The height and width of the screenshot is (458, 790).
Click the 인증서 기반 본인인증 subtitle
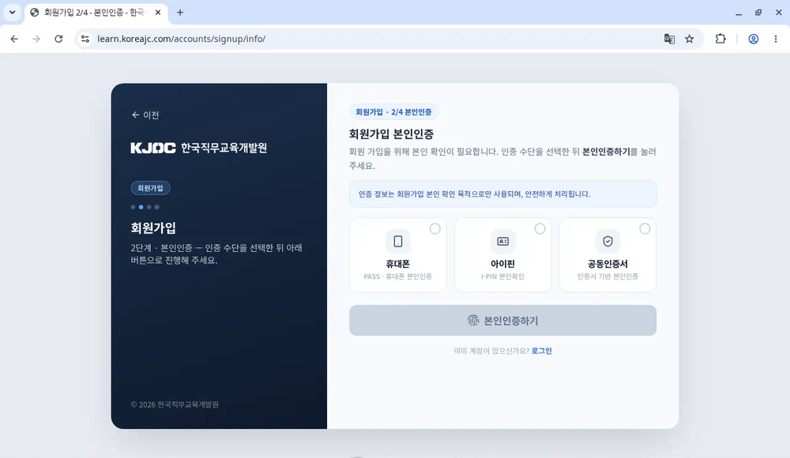[608, 276]
